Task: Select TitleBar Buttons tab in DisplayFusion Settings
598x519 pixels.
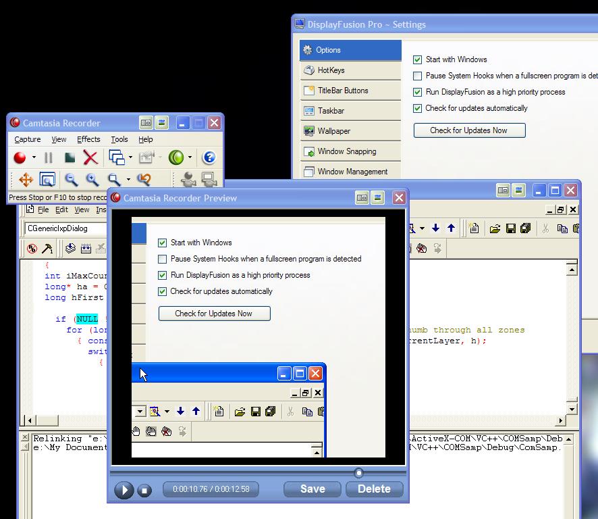Action: (x=350, y=91)
